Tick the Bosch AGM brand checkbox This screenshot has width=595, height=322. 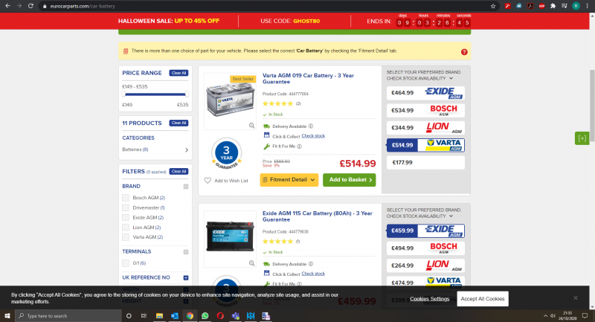(126, 197)
